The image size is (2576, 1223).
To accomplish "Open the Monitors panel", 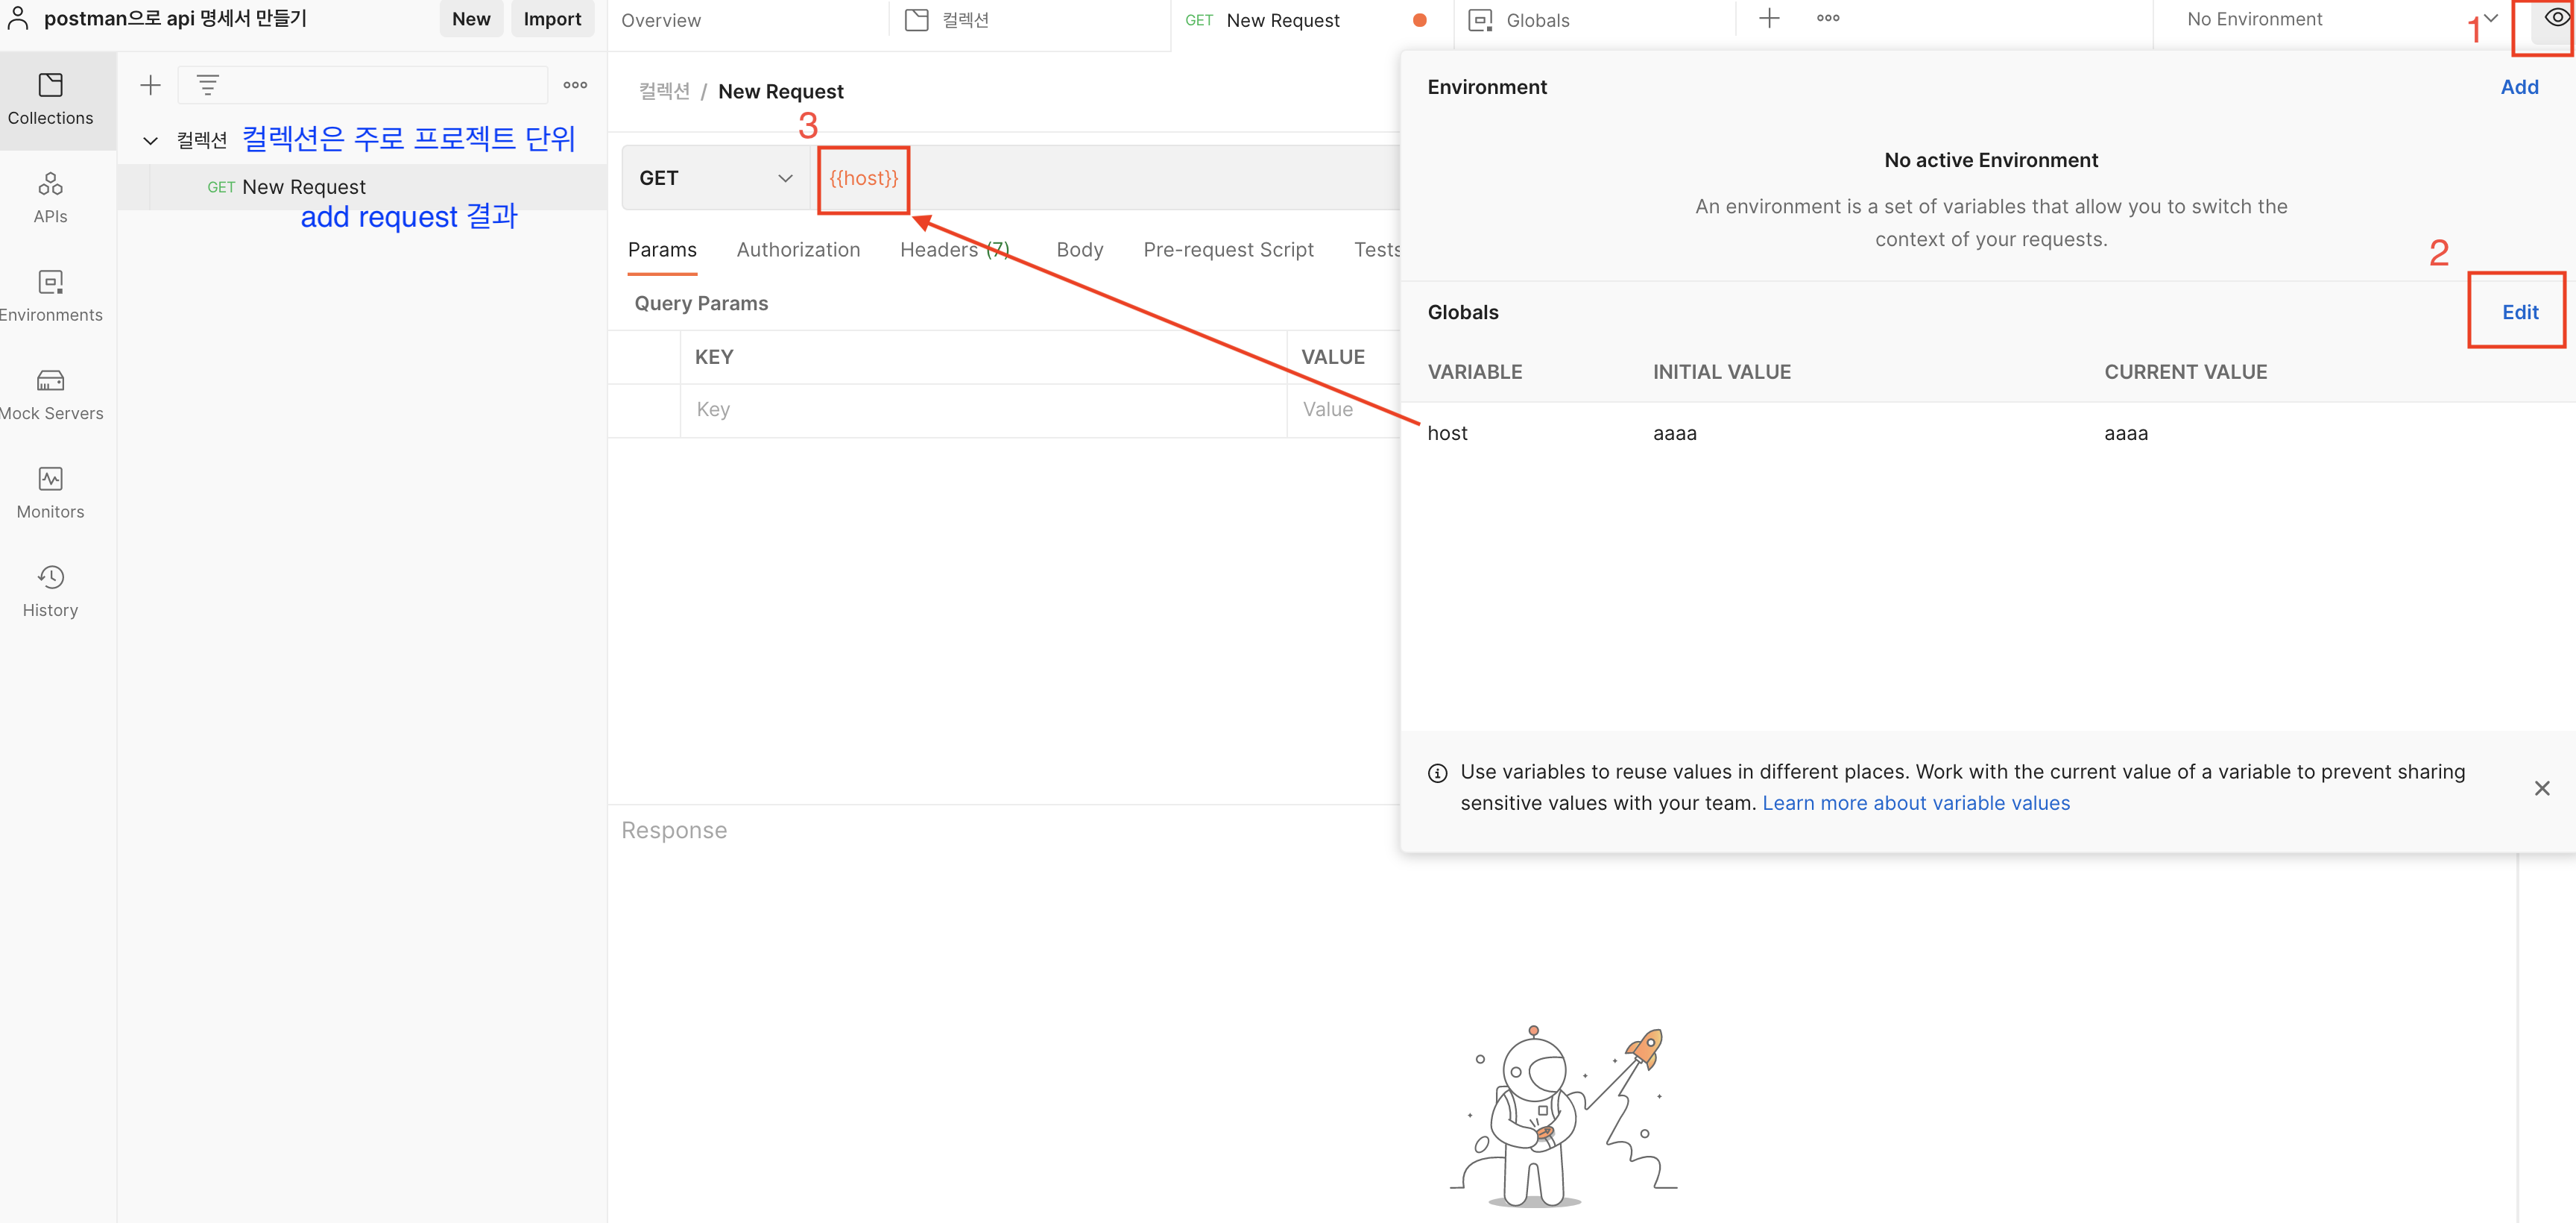I will pos(50,492).
